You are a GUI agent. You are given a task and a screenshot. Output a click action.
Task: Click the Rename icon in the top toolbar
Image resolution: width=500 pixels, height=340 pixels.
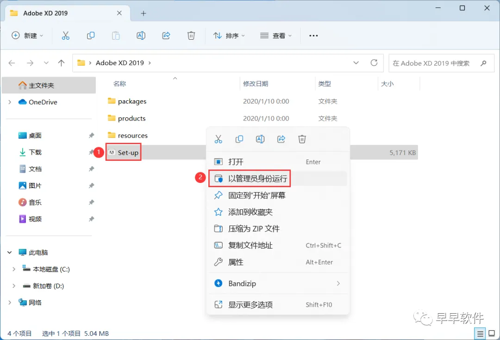(141, 36)
